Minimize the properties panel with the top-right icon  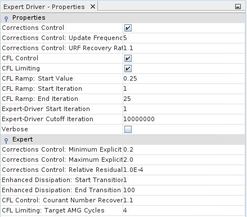pyautogui.click(x=238, y=7)
